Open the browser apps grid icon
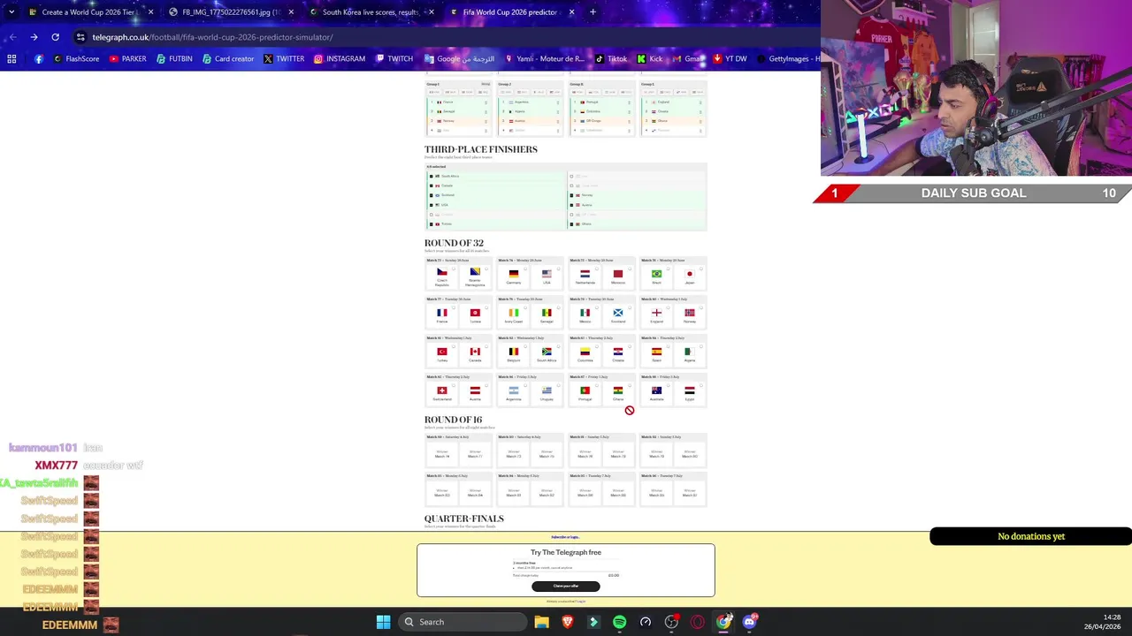 [x=11, y=58]
